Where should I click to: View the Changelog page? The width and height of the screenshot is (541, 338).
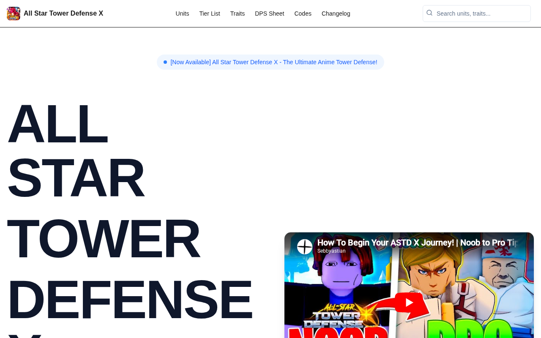pyautogui.click(x=336, y=14)
